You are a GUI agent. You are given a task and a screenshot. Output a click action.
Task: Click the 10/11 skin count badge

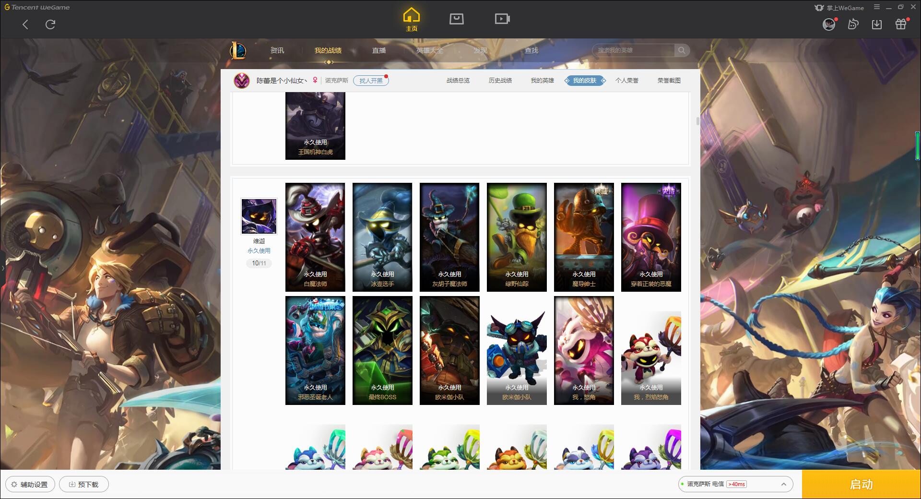259,263
